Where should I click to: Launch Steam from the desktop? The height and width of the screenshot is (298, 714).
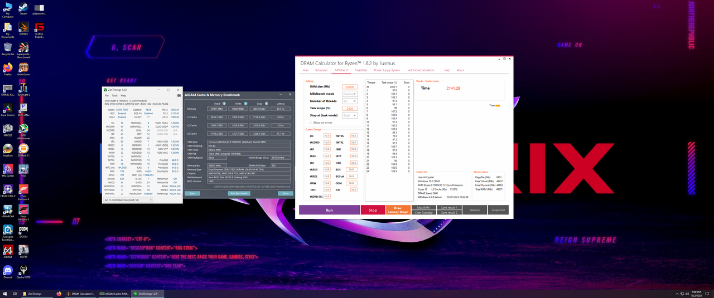pyautogui.click(x=23, y=8)
